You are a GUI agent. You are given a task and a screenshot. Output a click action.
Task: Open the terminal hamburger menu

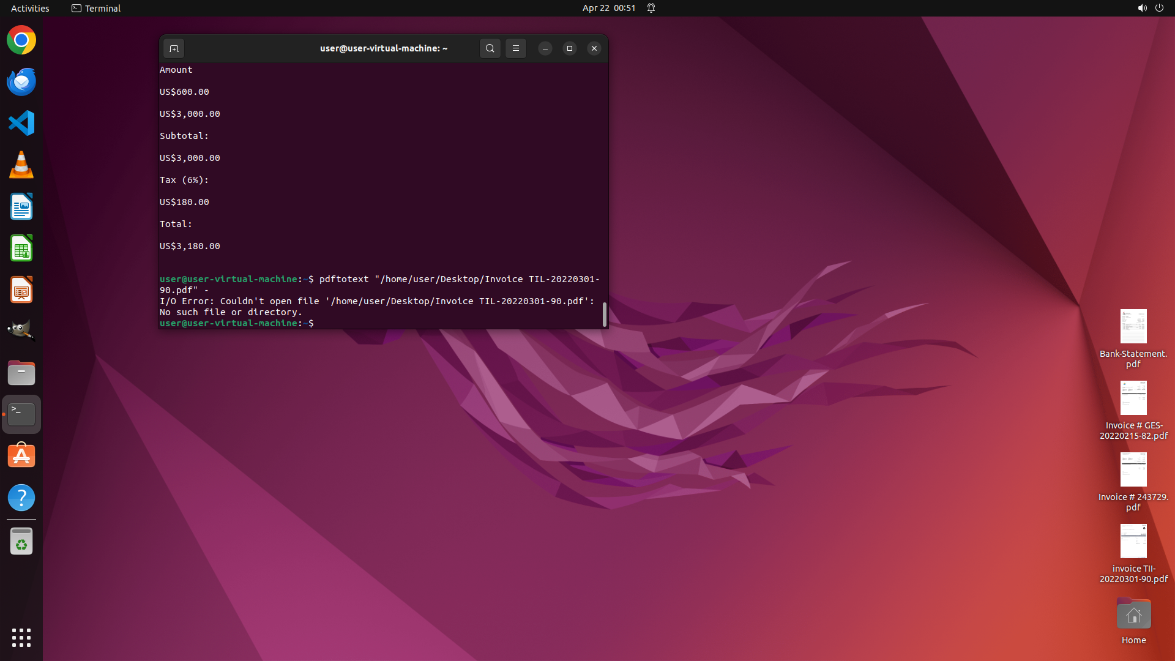tap(516, 48)
